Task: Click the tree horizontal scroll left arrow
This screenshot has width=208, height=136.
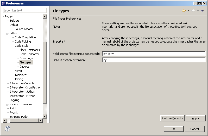Action: click(5, 121)
